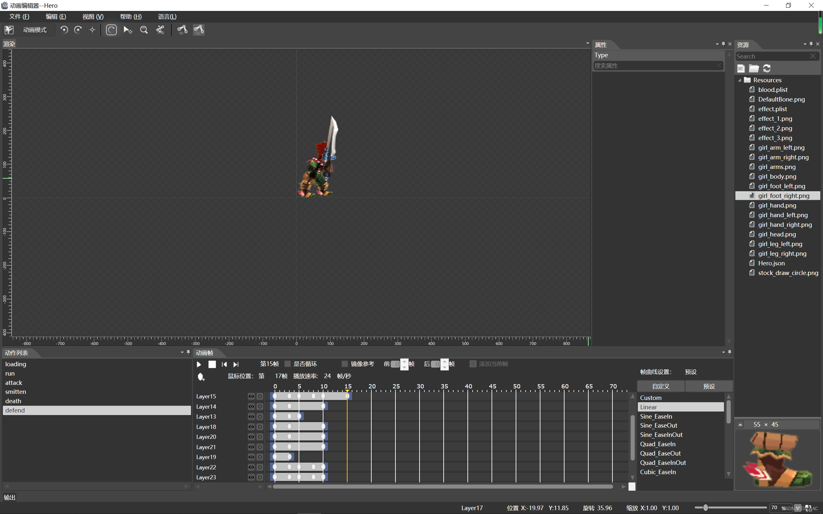The width and height of the screenshot is (823, 514).
Task: Collapse the Resources folder tree
Action: pos(740,80)
